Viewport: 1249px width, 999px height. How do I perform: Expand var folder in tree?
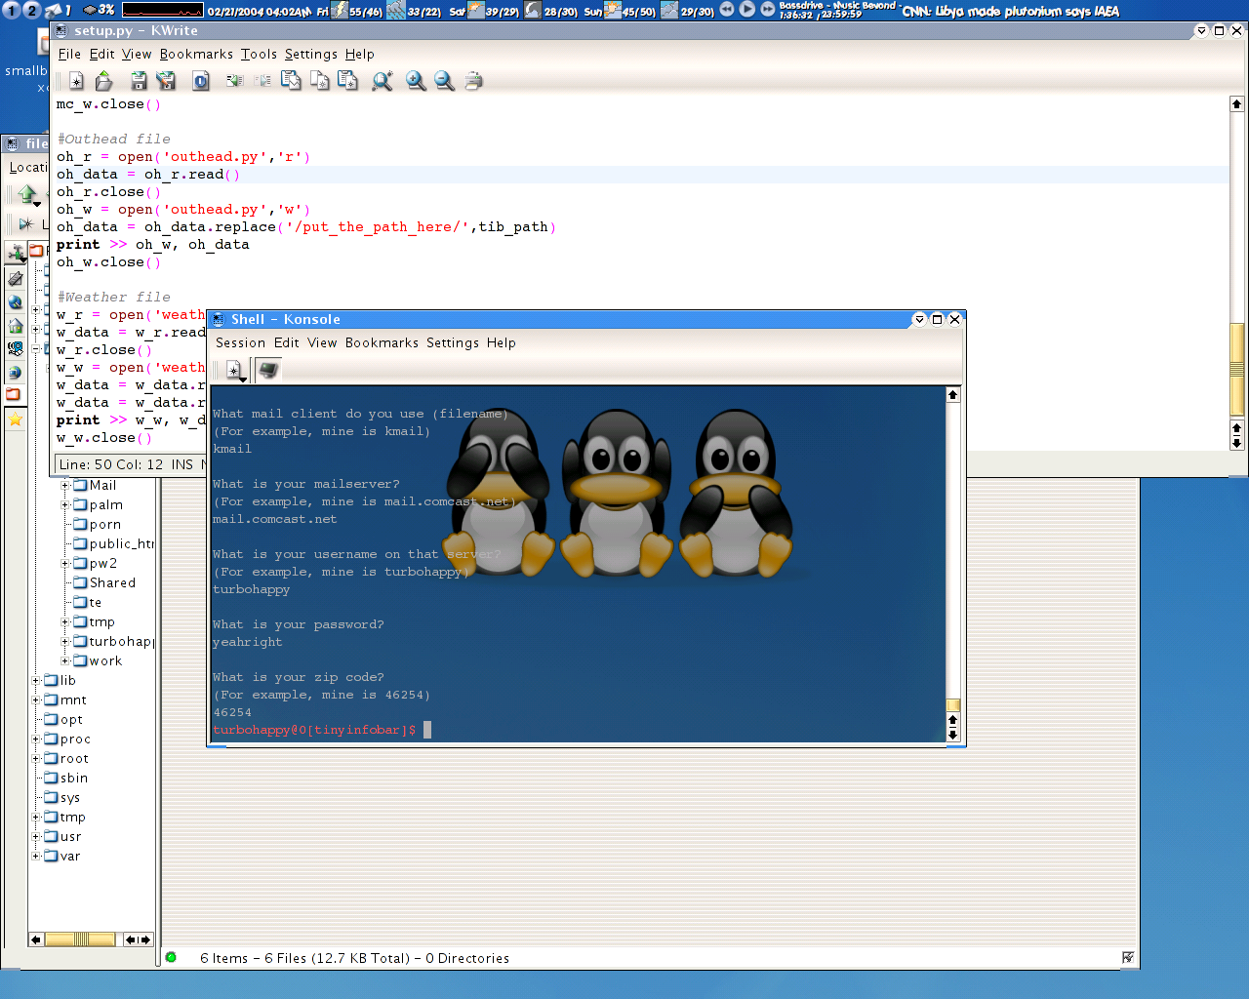tap(36, 856)
